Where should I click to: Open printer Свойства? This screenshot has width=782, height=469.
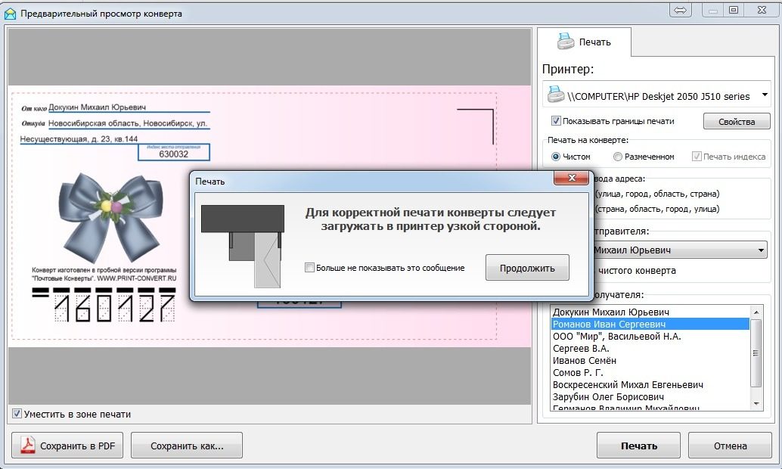736,121
